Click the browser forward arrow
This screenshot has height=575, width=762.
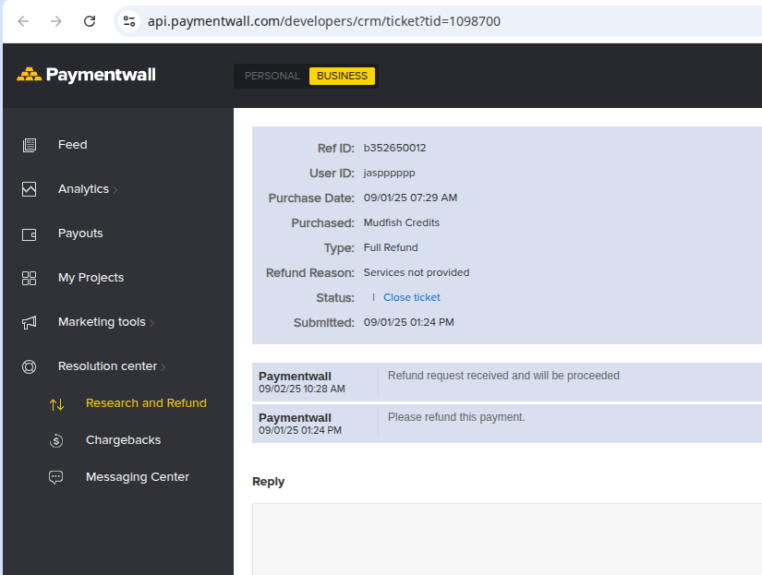click(x=56, y=21)
